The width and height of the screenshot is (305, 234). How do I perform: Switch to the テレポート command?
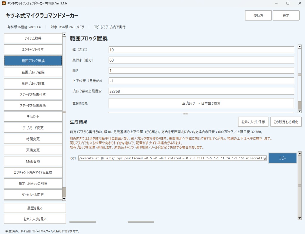click(33, 117)
